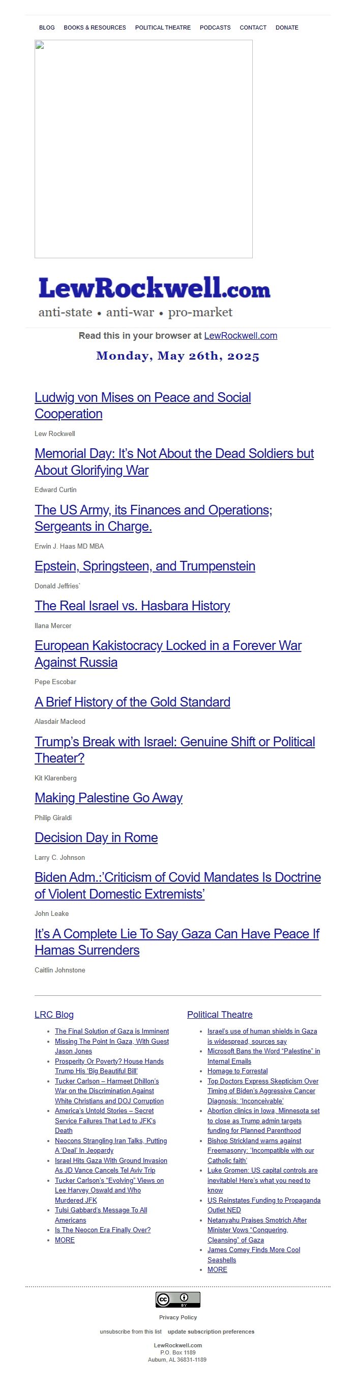Open 'The Real Israel vs. Hasbara History'

pos(132,606)
